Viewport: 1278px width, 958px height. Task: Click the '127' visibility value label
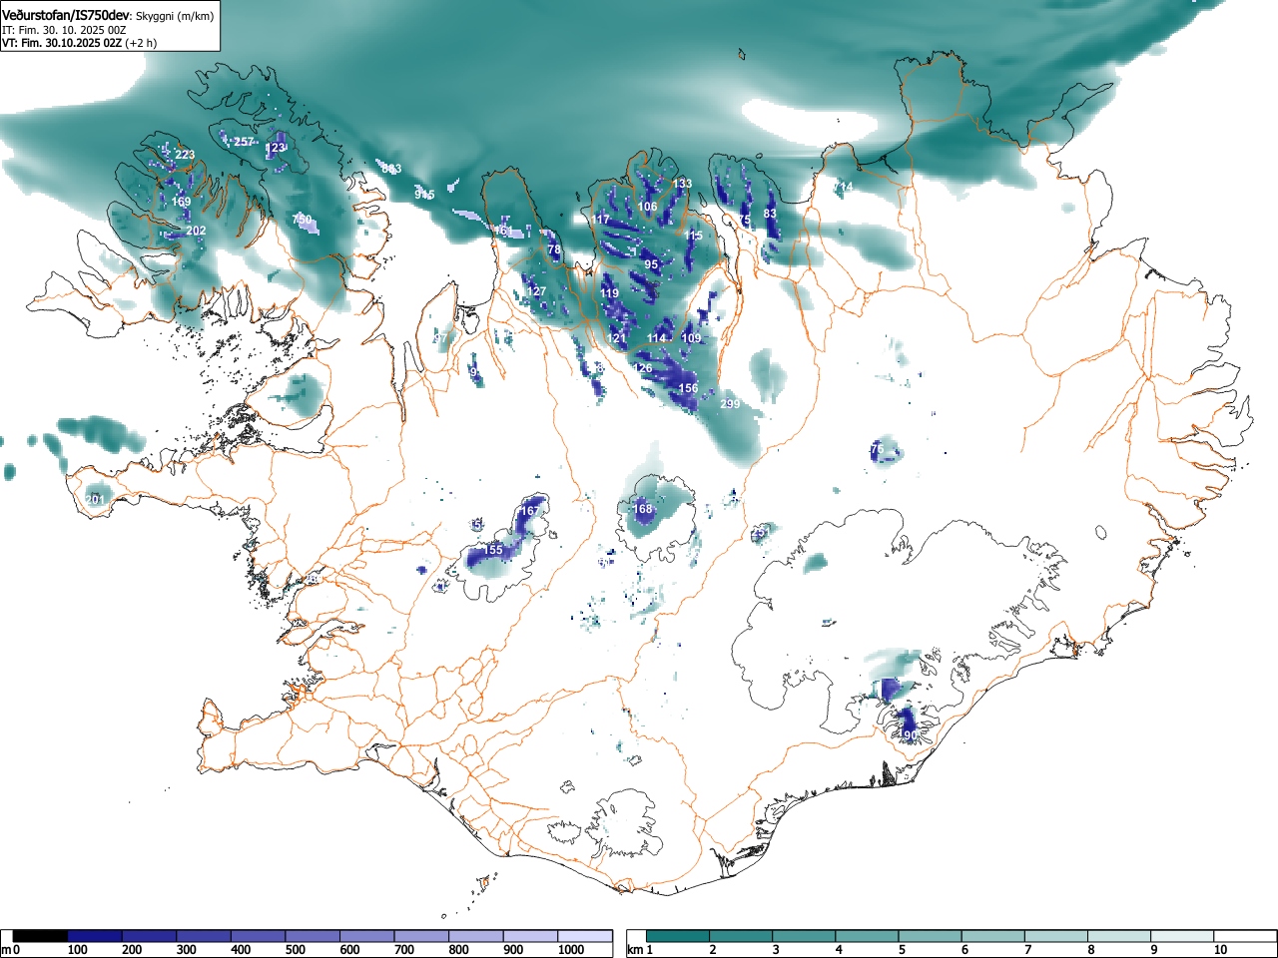536,291
